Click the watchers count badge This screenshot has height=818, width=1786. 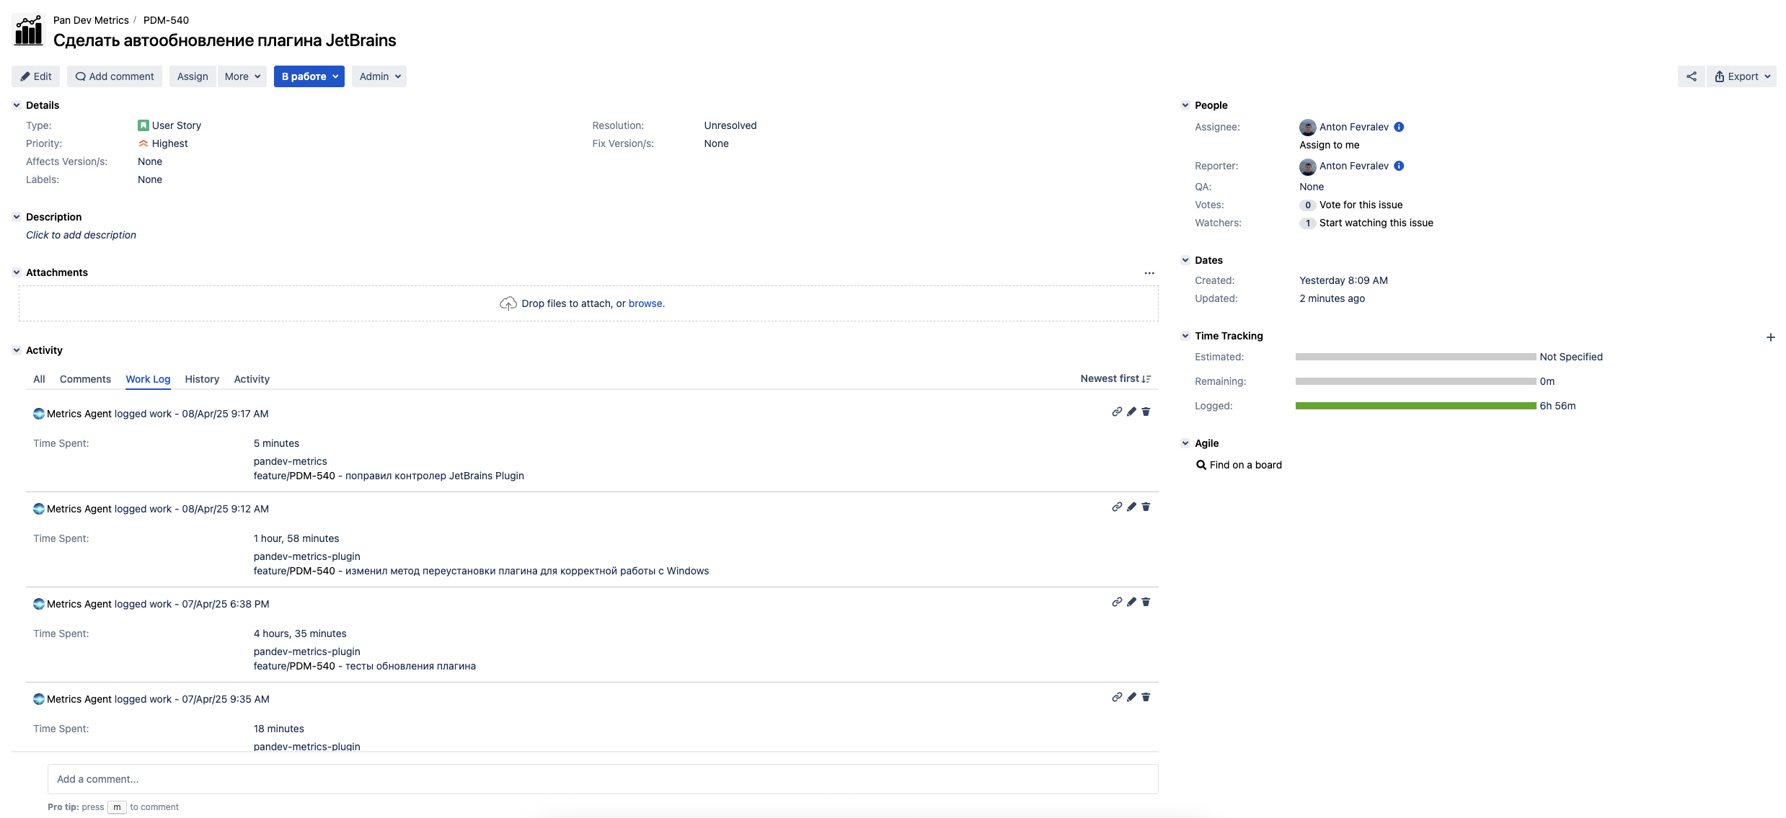pyautogui.click(x=1307, y=223)
